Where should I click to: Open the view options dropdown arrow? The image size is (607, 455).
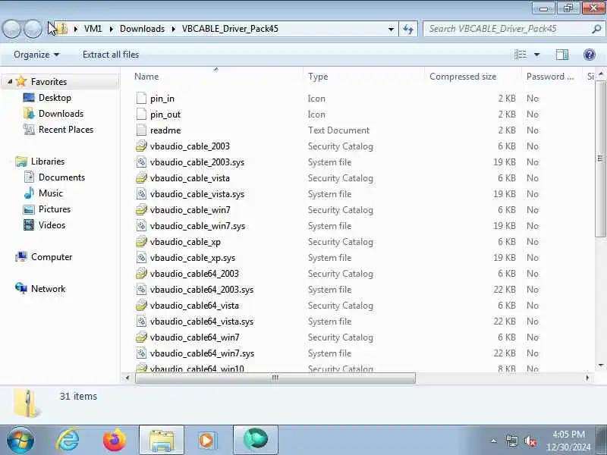[x=537, y=55]
